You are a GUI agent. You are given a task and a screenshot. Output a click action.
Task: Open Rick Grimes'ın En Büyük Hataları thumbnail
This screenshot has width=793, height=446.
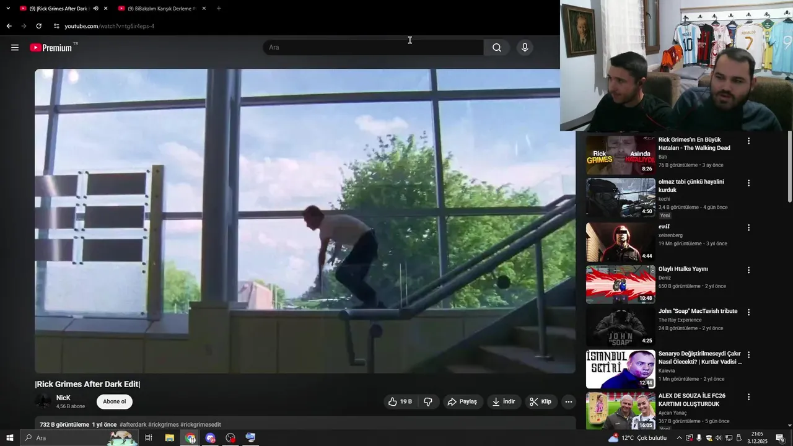click(x=621, y=155)
